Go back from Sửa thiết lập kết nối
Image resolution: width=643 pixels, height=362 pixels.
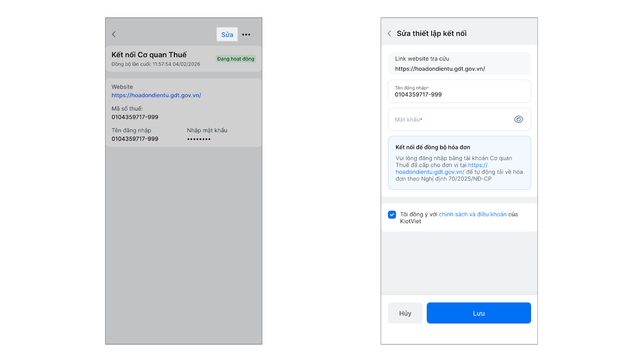pyautogui.click(x=389, y=34)
